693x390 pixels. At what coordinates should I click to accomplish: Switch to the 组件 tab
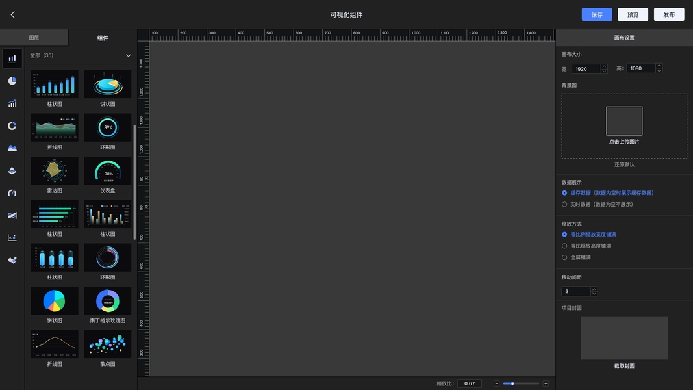[x=103, y=38]
